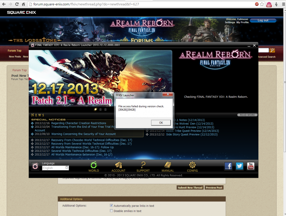The width and height of the screenshot is (286, 216).
Task: Open 'Regarding Character Creation Restrictions' notice
Action: point(78,123)
